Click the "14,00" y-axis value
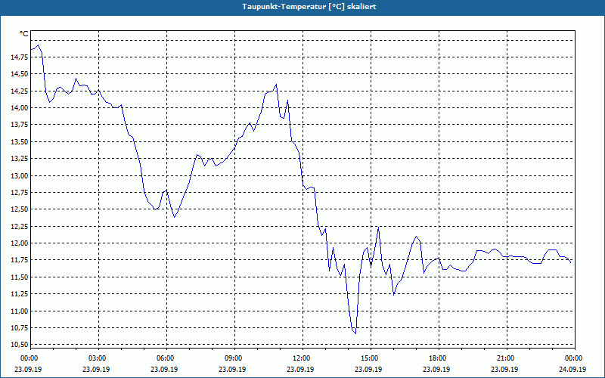This screenshot has width=605, height=378. [x=19, y=108]
